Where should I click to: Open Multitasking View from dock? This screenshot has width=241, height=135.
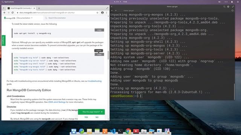point(74,131)
